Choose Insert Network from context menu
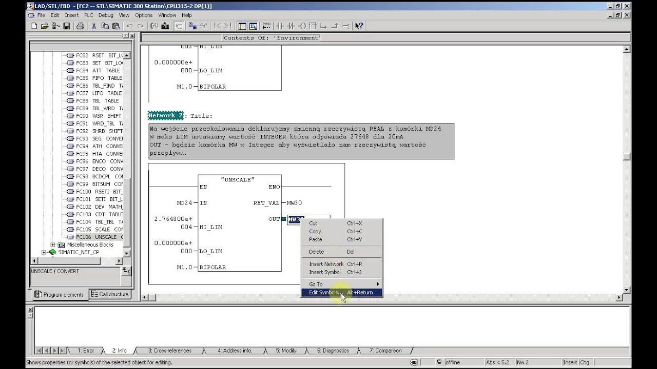The height and width of the screenshot is (369, 657). point(341,264)
